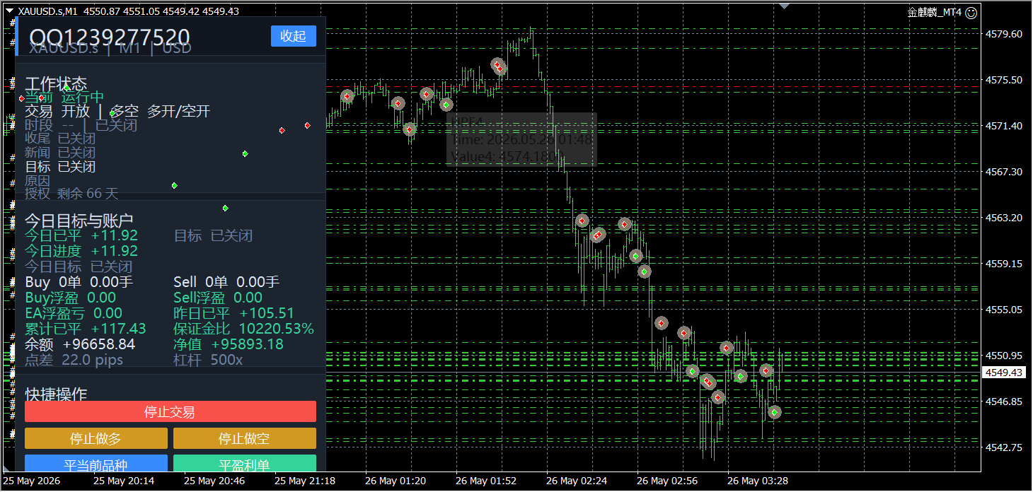The width and height of the screenshot is (1033, 492).
Task: Toggle 停止做多 to stop long trades
Action: pyautogui.click(x=96, y=438)
